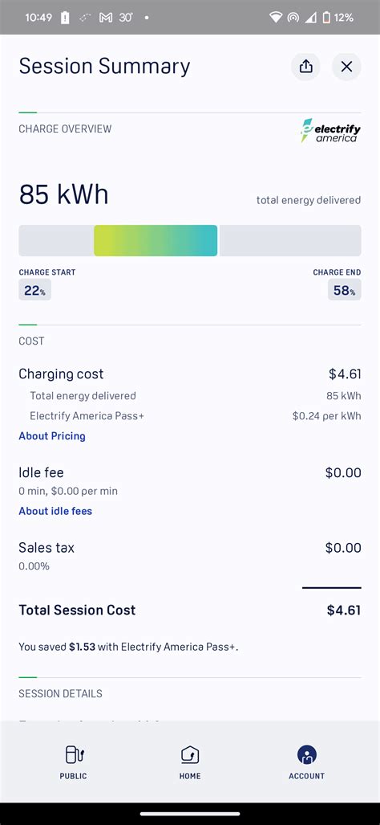Screen dimensions: 380x825
Task: Tap the Gmail notification icon in status bar
Action: [x=106, y=18]
